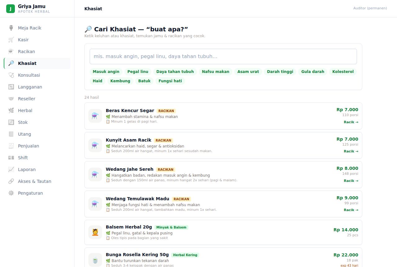Open Reseller handshake icon
This screenshot has height=267, width=397.
(x=11, y=99)
